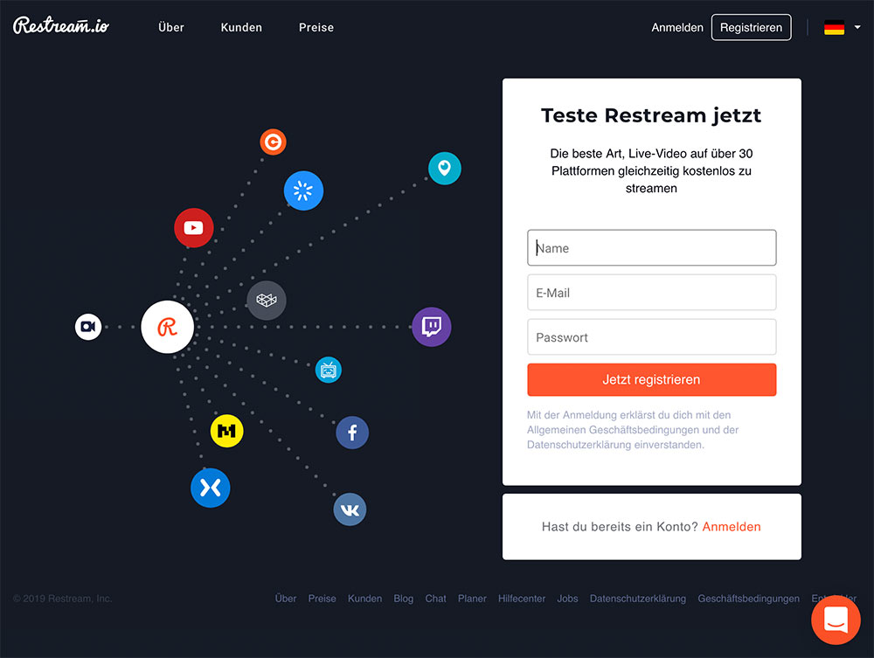Open the Preise menu in header
The height and width of the screenshot is (658, 874).
click(x=316, y=28)
